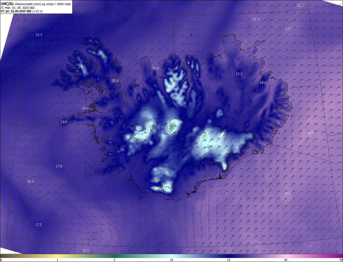This screenshot has width=343, height=262.
Task: Click the 5 tick on the color scale
Action: click(114, 260)
